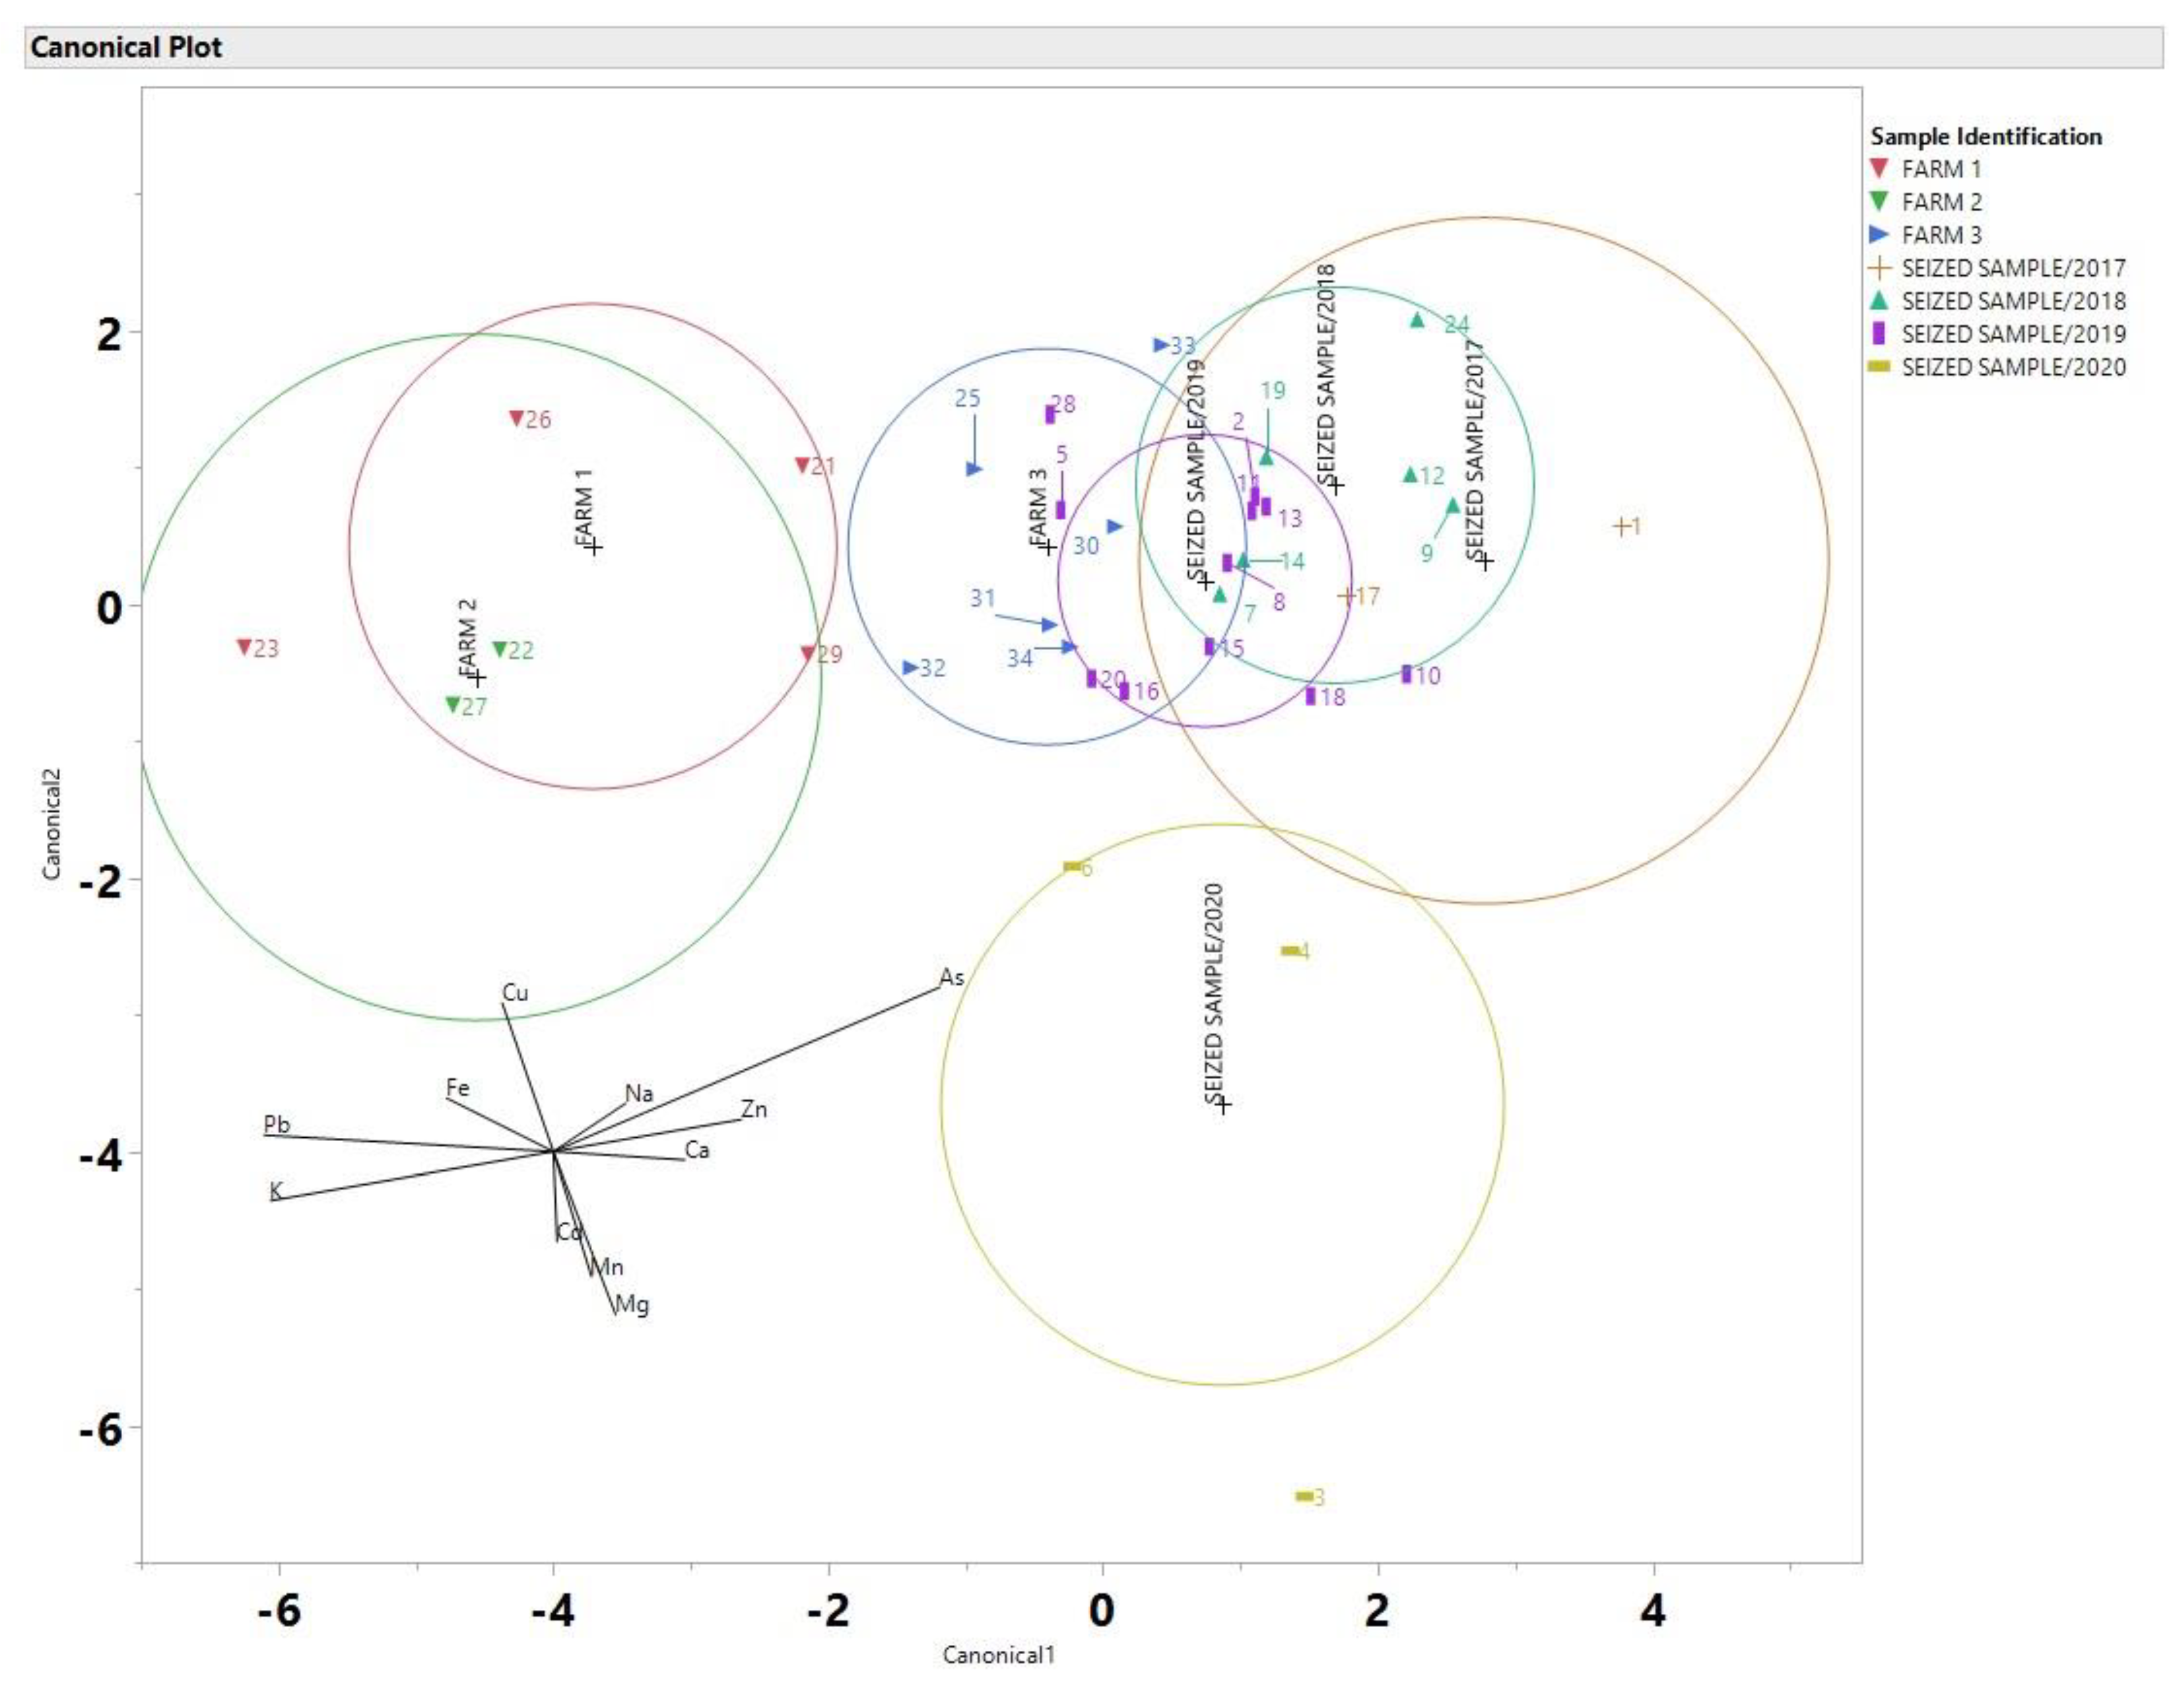Select FARM 1 legend label text
Screen dimensions: 2184x1684
[1941, 169]
